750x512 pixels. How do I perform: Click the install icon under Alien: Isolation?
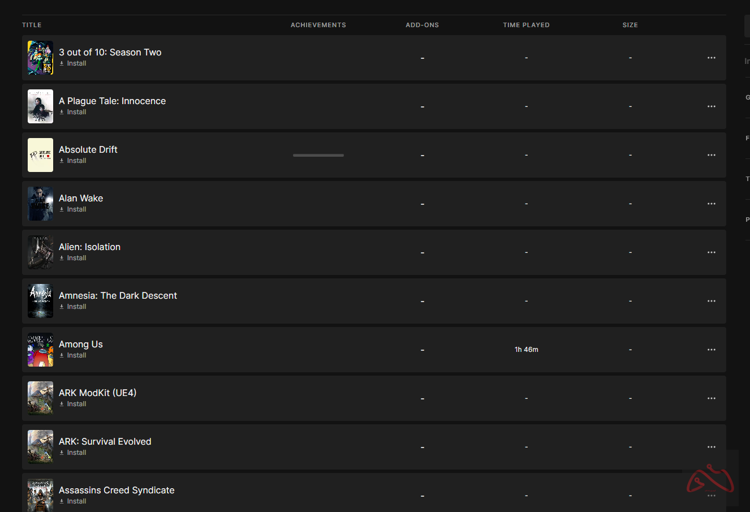(x=62, y=258)
